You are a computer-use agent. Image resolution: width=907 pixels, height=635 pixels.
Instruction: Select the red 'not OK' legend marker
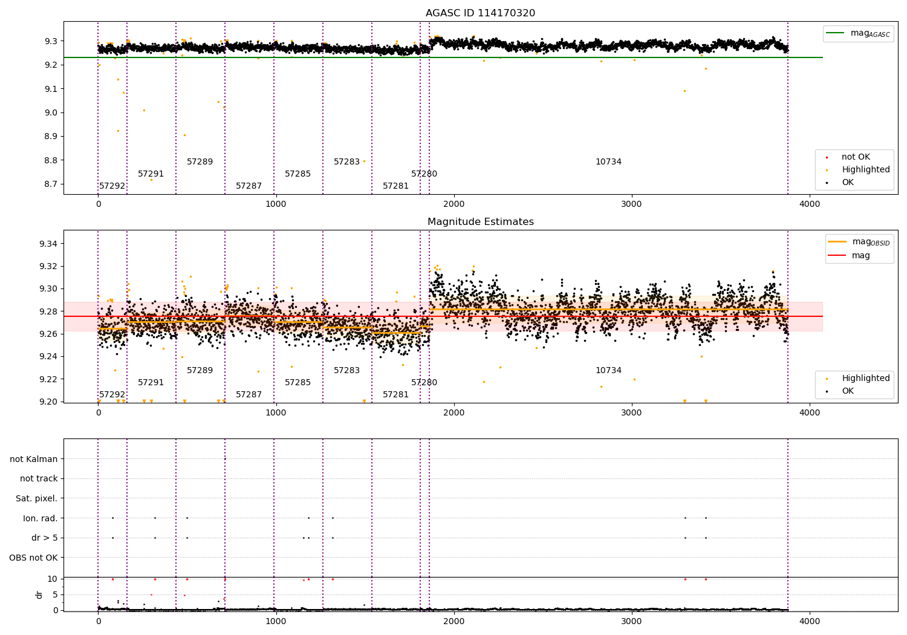pos(827,158)
